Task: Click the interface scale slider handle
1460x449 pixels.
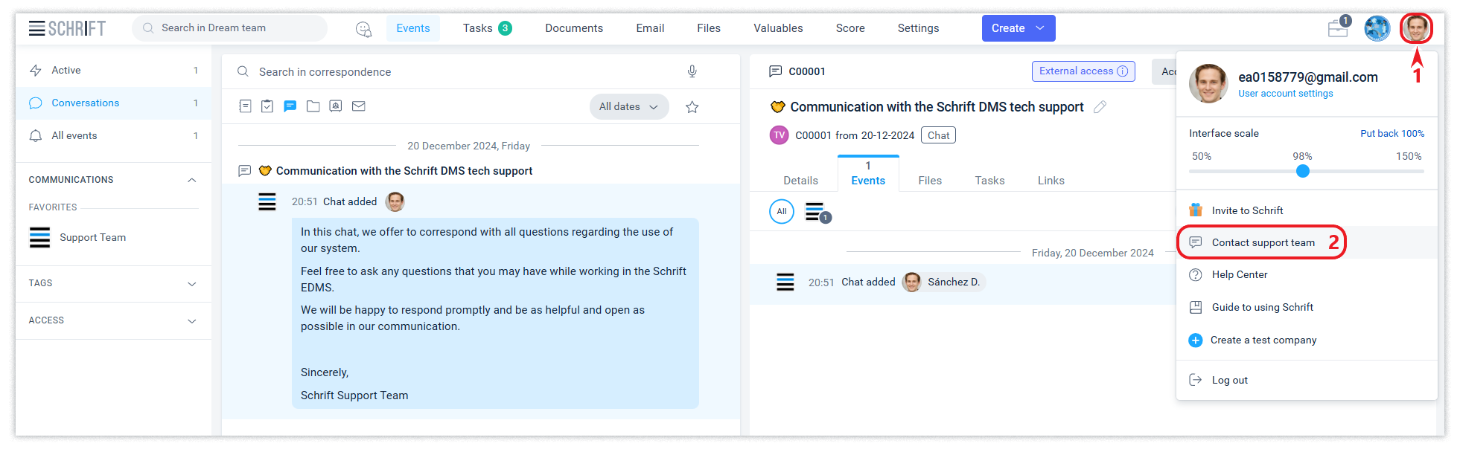Action: [x=1302, y=171]
